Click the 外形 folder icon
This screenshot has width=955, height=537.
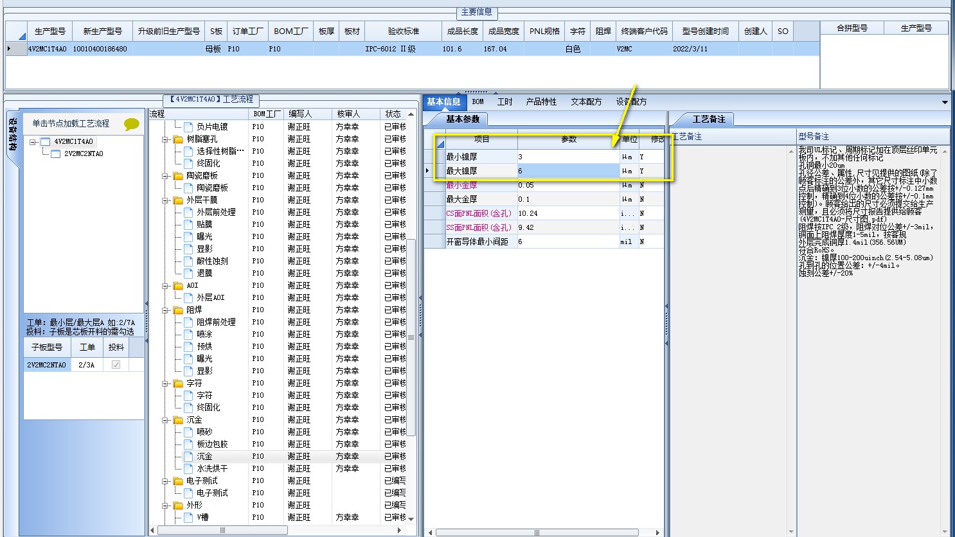(x=178, y=505)
